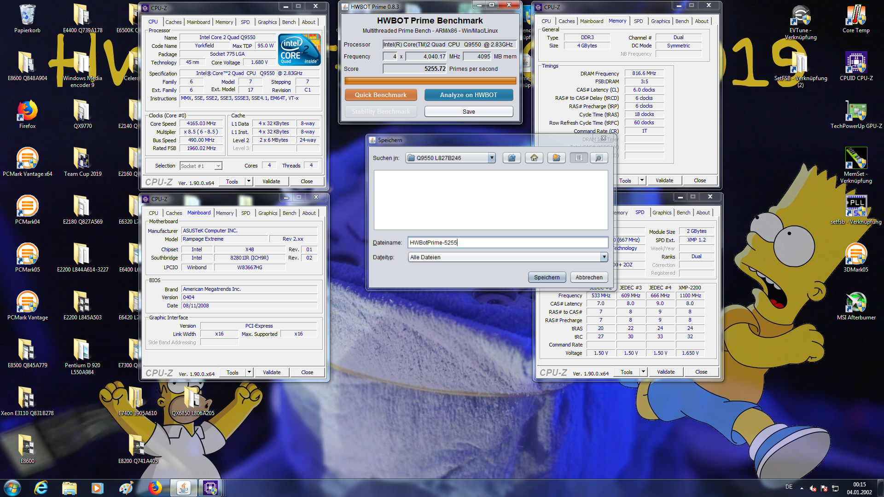Click the Processor field in HWBOT Prime
The image size is (884, 497).
pyautogui.click(x=449, y=44)
